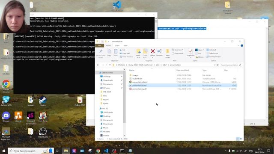This screenshot has width=274, height=154.
Task: Click Edit in the Open group
Action: click(x=198, y=53)
